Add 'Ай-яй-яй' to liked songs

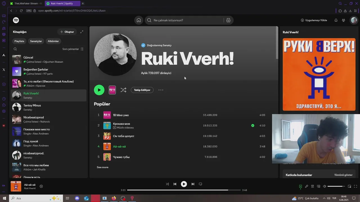click(41, 186)
